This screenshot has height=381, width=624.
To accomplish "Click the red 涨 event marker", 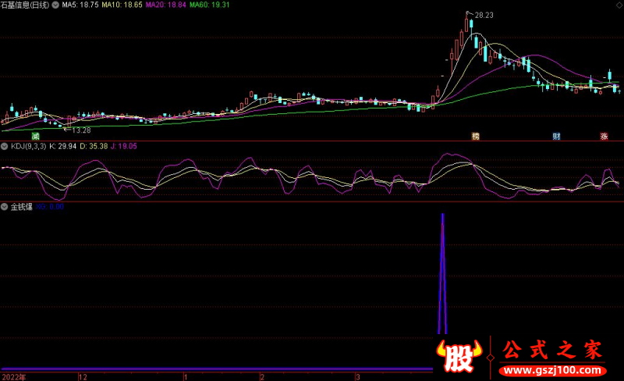I will [x=604, y=136].
